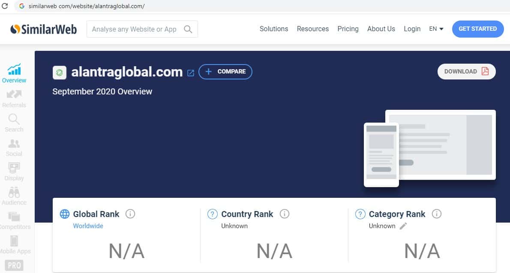
Task: Expand the EN language dropdown
Action: (x=436, y=29)
